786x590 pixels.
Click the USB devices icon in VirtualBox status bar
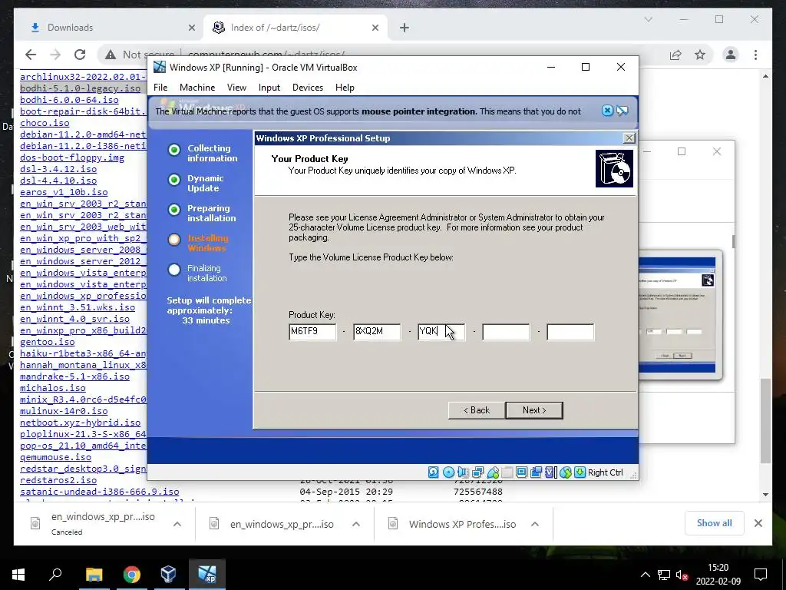point(493,472)
